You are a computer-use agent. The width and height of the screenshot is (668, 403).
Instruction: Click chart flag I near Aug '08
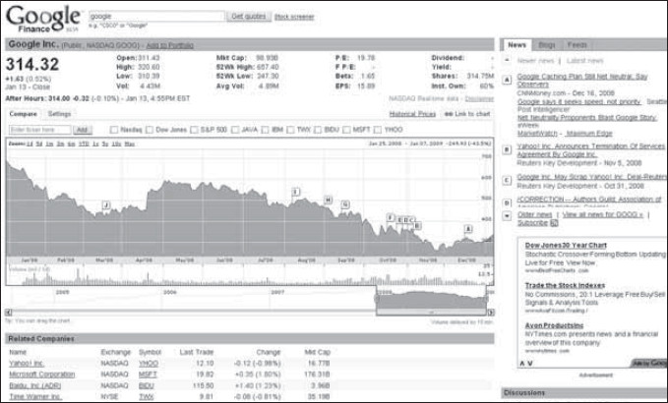coord(296,192)
